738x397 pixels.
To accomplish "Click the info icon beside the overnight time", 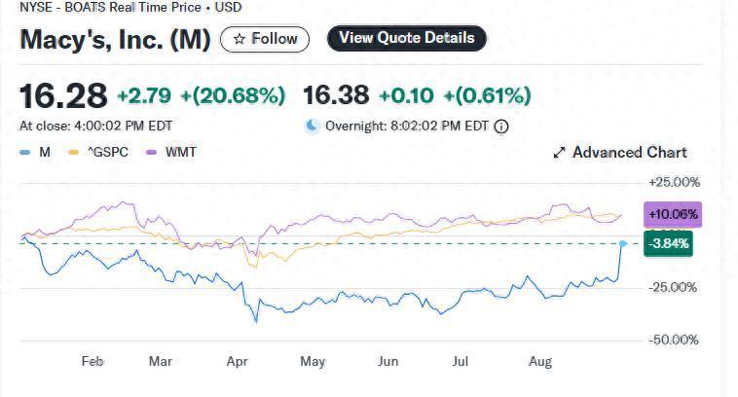I will (x=501, y=126).
